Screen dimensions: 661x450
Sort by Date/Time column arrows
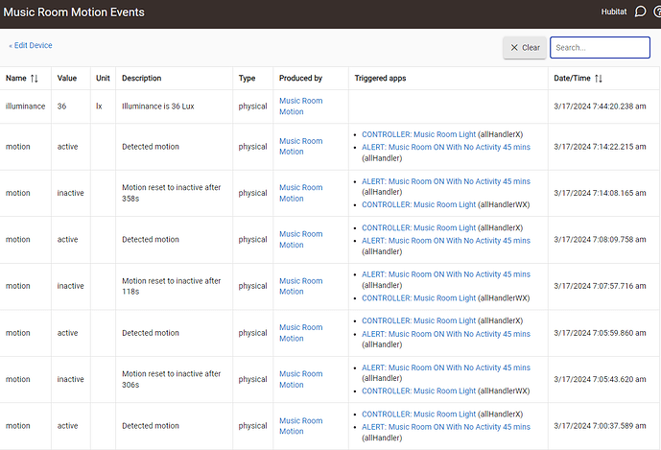pyautogui.click(x=599, y=79)
